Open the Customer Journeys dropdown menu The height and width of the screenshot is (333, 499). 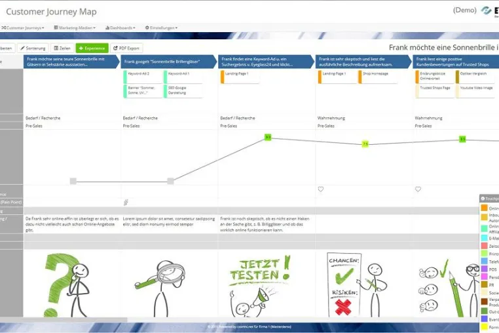(23, 28)
